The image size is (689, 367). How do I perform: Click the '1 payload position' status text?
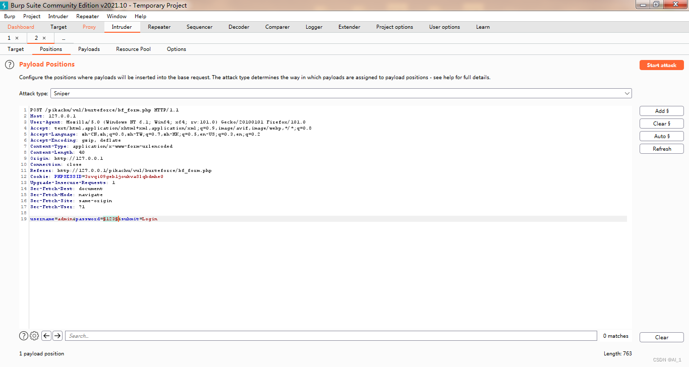click(x=42, y=353)
